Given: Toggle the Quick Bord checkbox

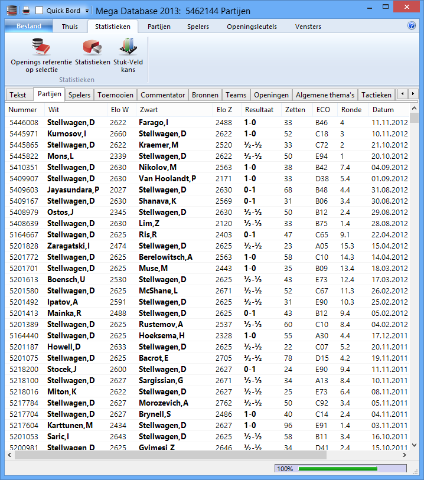Looking at the screenshot, I should [x=39, y=11].
